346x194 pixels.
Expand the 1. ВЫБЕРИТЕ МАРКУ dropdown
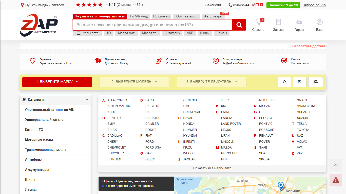click(x=57, y=82)
